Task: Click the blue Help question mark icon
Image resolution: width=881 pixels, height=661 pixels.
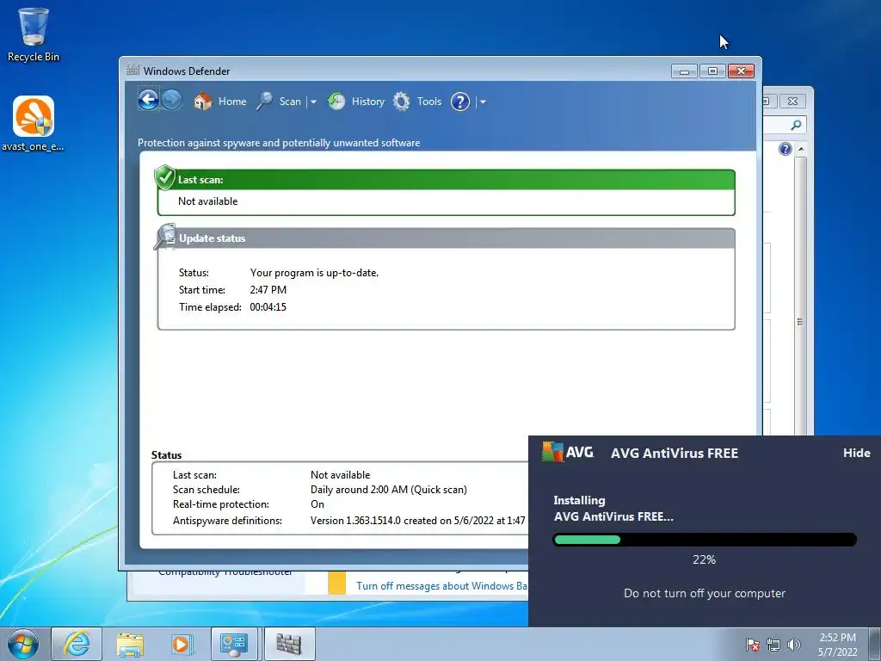Action: tap(460, 102)
